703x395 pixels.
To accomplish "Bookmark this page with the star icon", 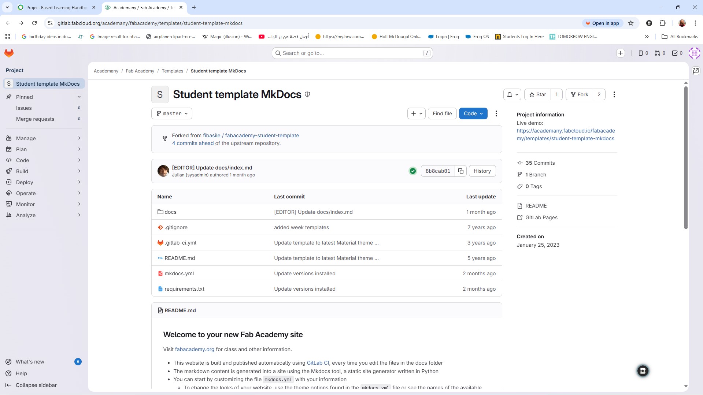I will tap(631, 23).
